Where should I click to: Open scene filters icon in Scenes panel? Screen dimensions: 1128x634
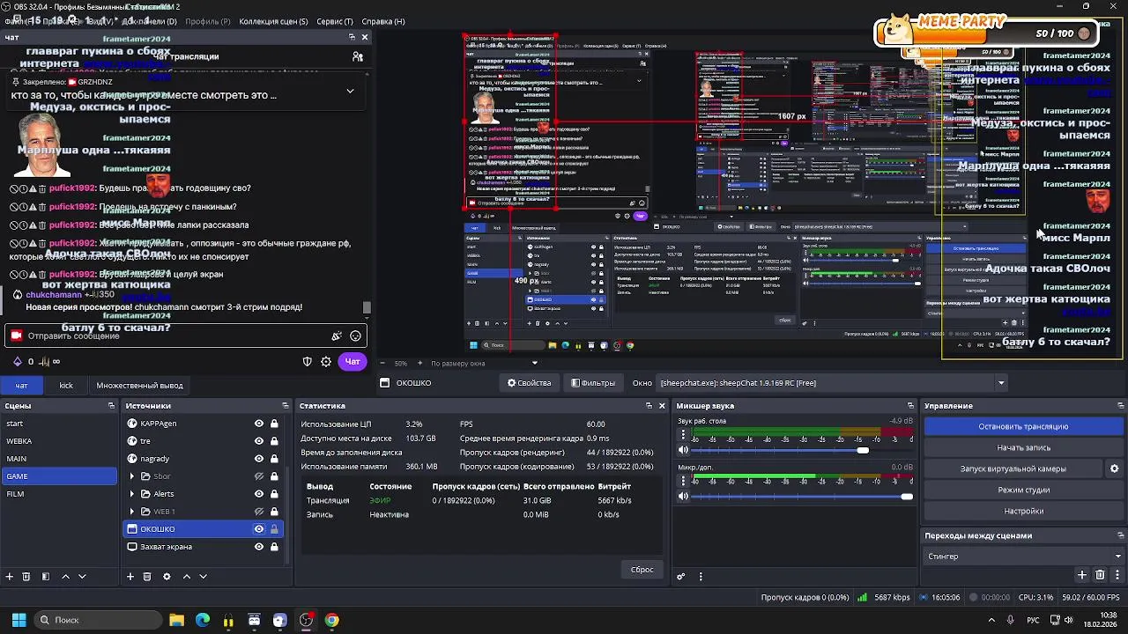pos(45,576)
